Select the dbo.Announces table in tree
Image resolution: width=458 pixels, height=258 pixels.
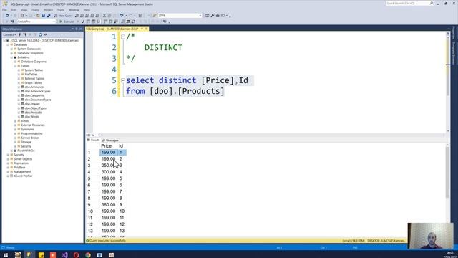pos(34,87)
